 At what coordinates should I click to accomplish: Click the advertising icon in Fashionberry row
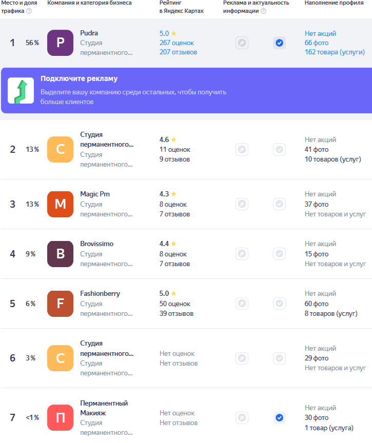pyautogui.click(x=242, y=304)
